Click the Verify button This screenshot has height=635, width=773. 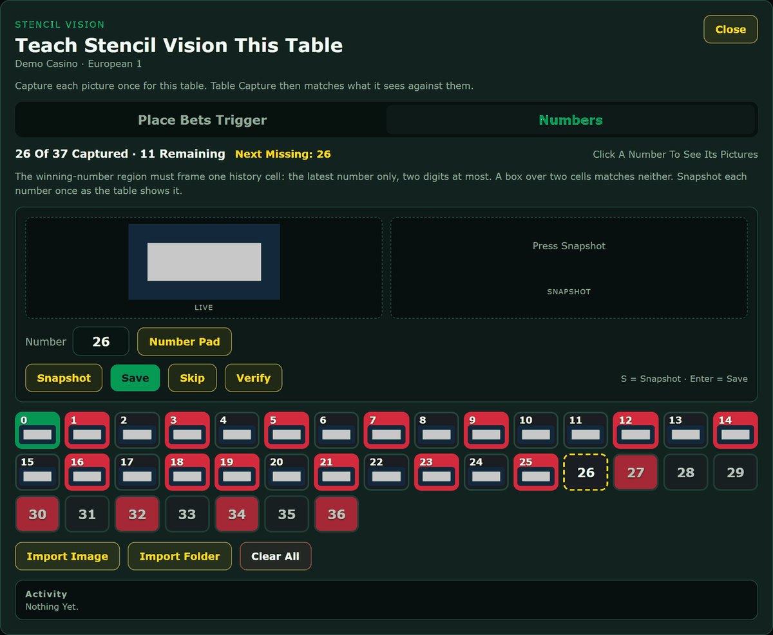click(x=253, y=378)
